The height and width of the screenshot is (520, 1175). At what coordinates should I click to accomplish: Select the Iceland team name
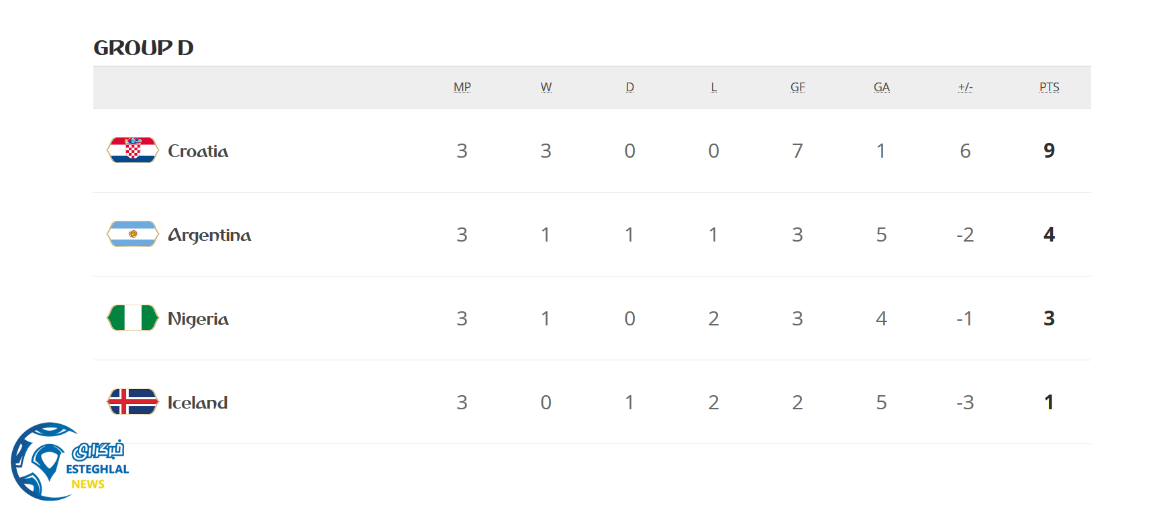click(x=197, y=403)
